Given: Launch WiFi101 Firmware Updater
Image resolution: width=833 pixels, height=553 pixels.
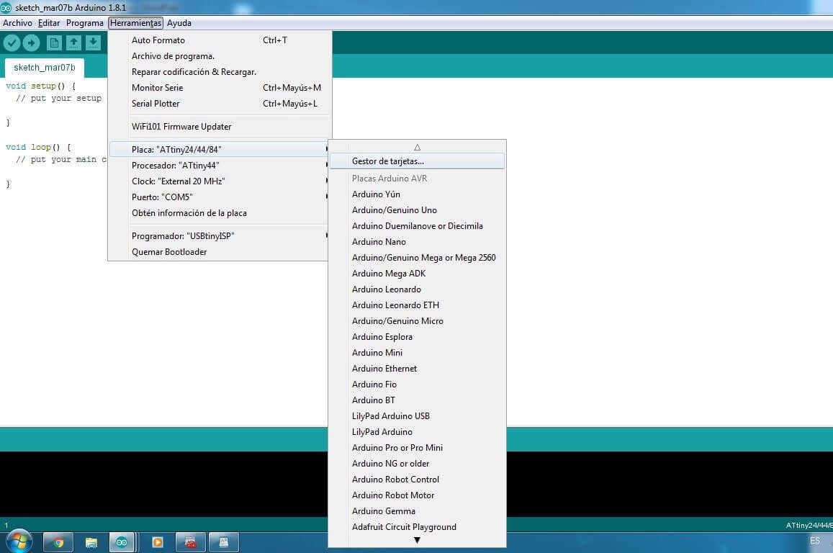Looking at the screenshot, I should (220, 127).
